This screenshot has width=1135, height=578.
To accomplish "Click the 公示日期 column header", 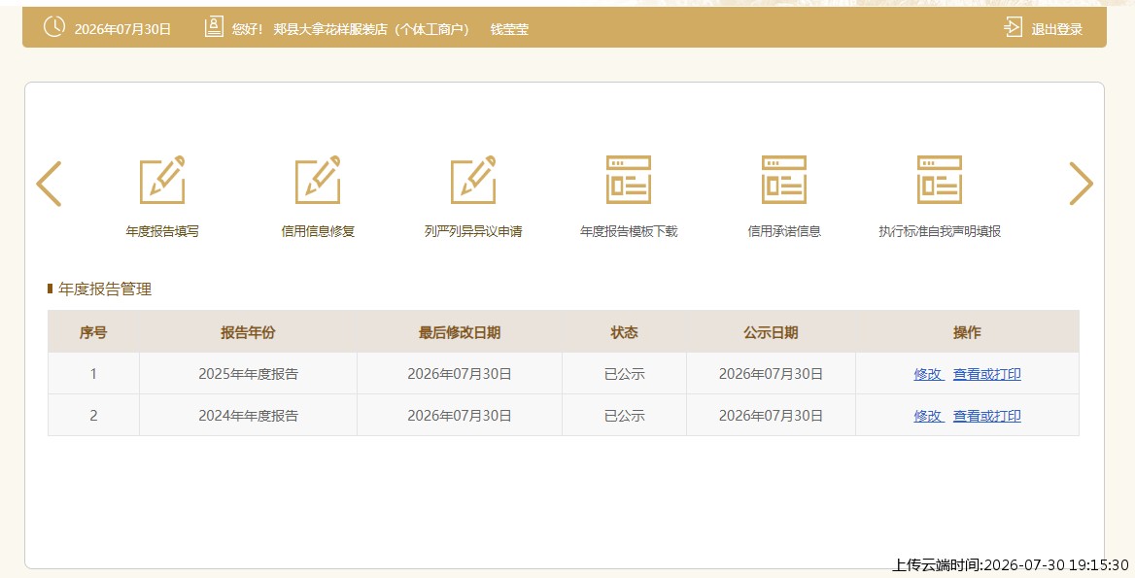I will (x=771, y=333).
